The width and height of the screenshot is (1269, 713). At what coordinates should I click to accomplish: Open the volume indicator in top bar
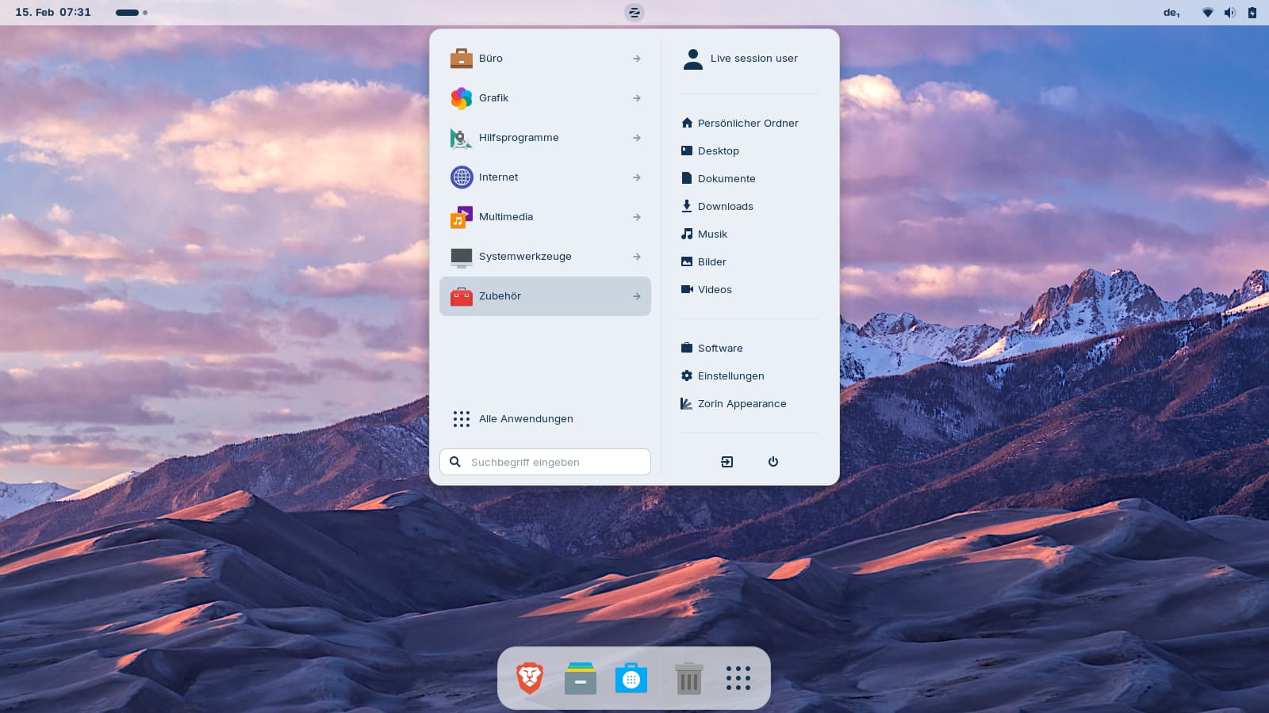click(x=1229, y=13)
